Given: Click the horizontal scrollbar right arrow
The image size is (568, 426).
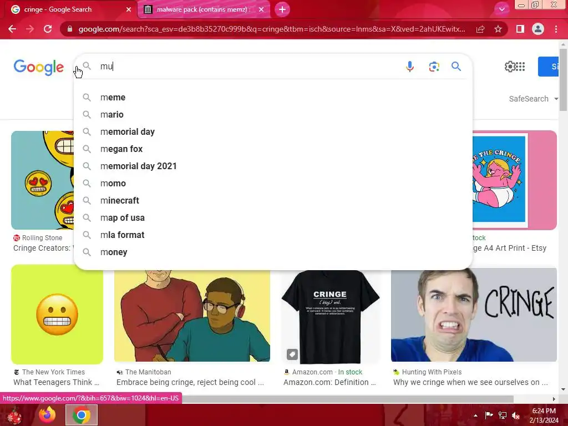Looking at the screenshot, I should [554, 399].
